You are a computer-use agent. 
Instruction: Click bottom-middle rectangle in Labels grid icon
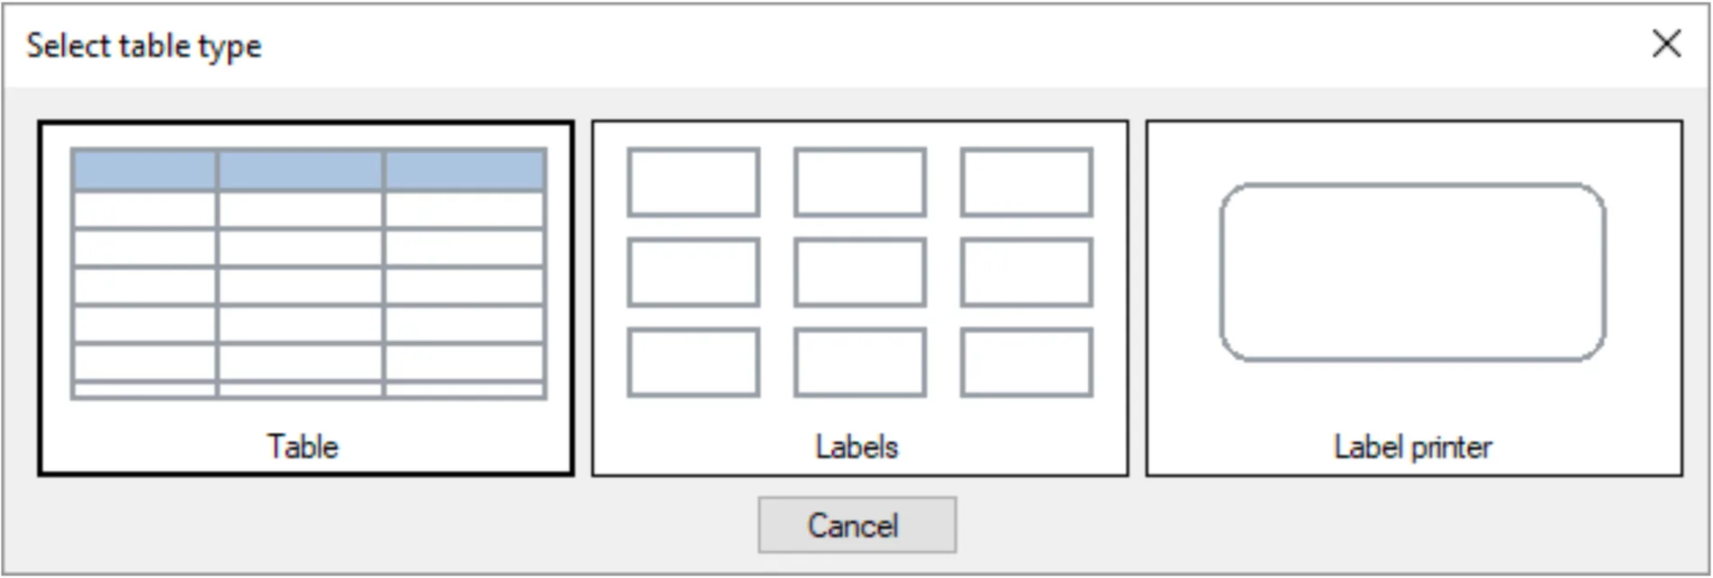(x=859, y=362)
